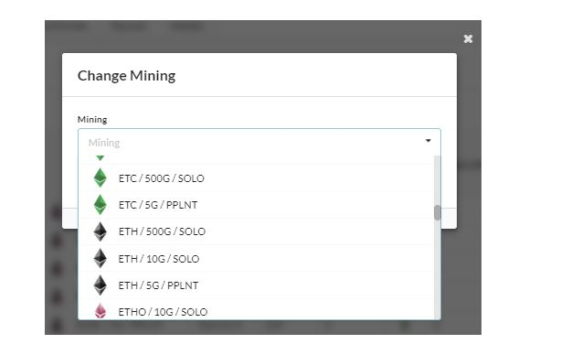Click the dropdown list scrollbar thumb
Screen dimensions: 571x344
[438, 212]
